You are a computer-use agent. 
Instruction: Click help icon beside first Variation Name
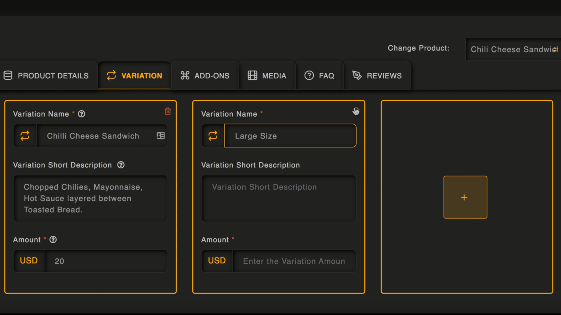point(82,114)
